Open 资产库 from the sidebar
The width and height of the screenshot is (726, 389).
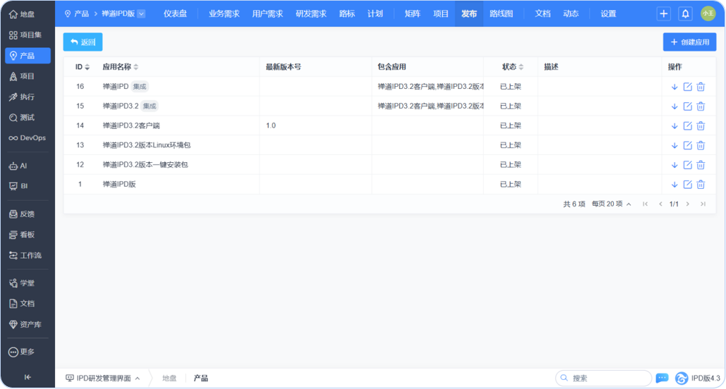tap(28, 324)
